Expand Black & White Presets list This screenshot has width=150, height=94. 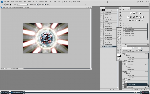pos(124,31)
